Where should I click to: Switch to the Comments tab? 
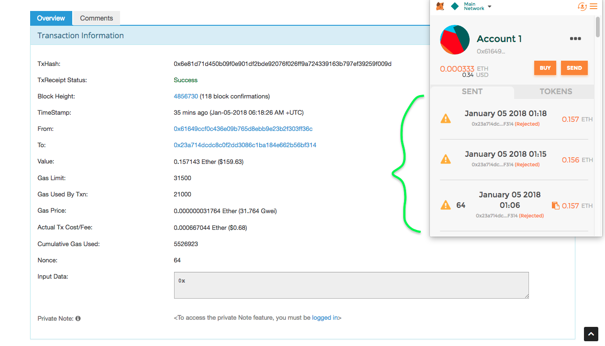click(x=96, y=18)
